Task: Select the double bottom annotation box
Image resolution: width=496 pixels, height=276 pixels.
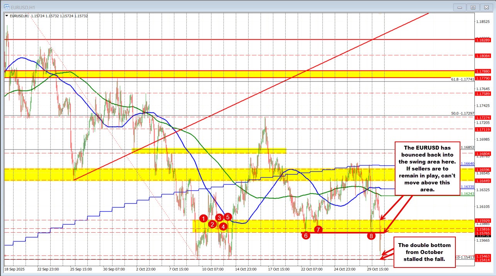Action: 424,252
